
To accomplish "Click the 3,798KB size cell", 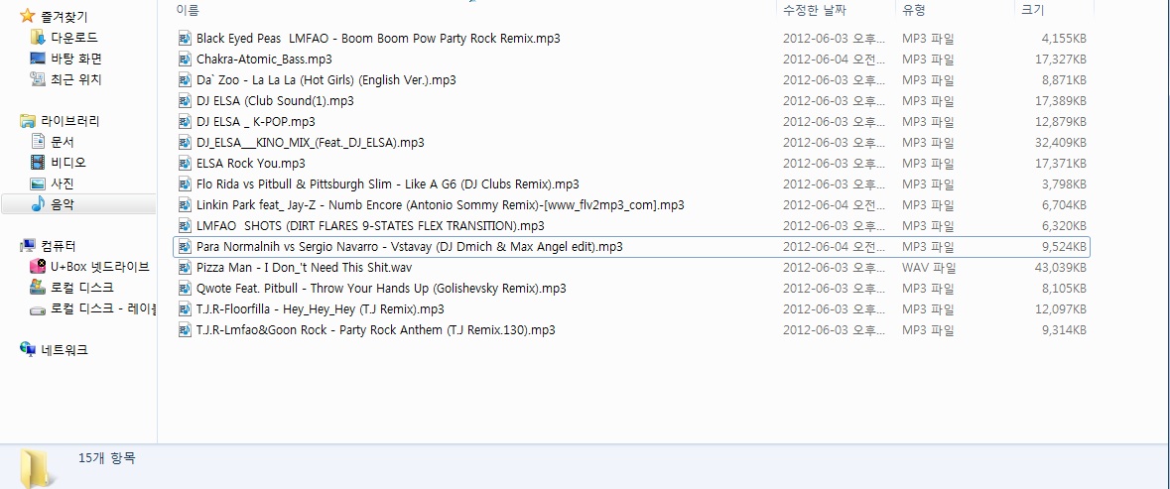I will [1065, 184].
